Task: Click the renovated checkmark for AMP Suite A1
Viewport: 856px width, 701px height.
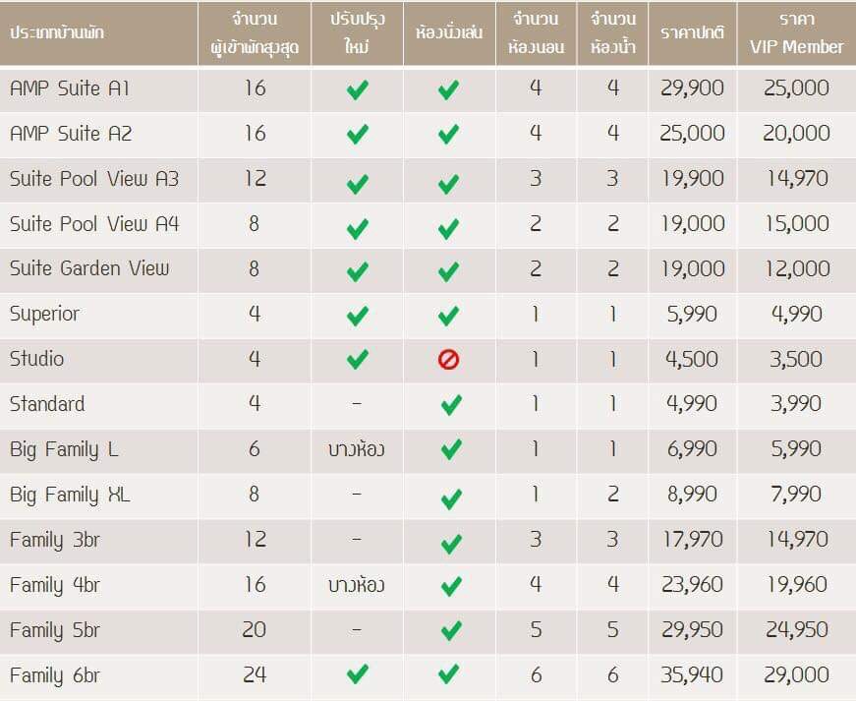Action: [357, 90]
